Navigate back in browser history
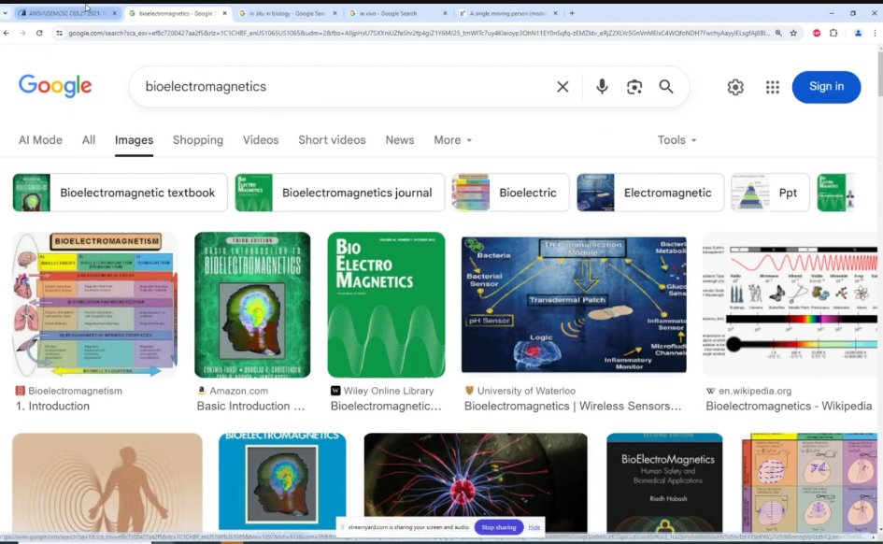Viewport: 883px width, 544px height. point(7,34)
